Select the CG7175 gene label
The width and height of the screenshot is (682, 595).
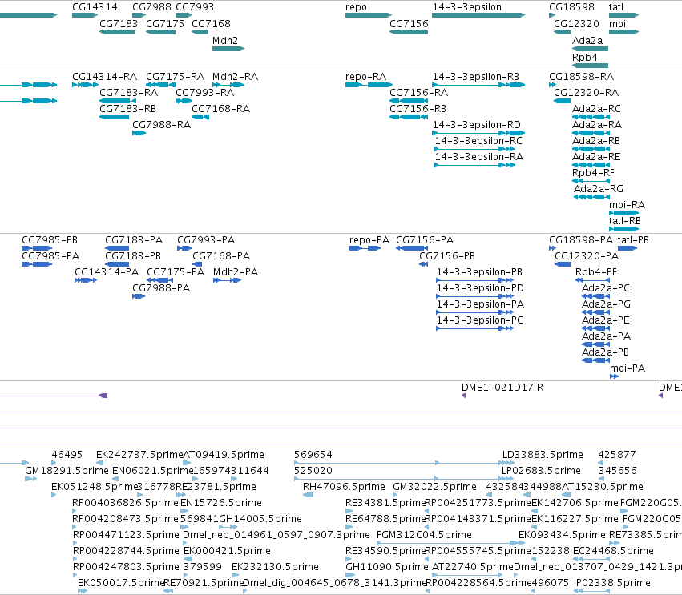pos(165,24)
